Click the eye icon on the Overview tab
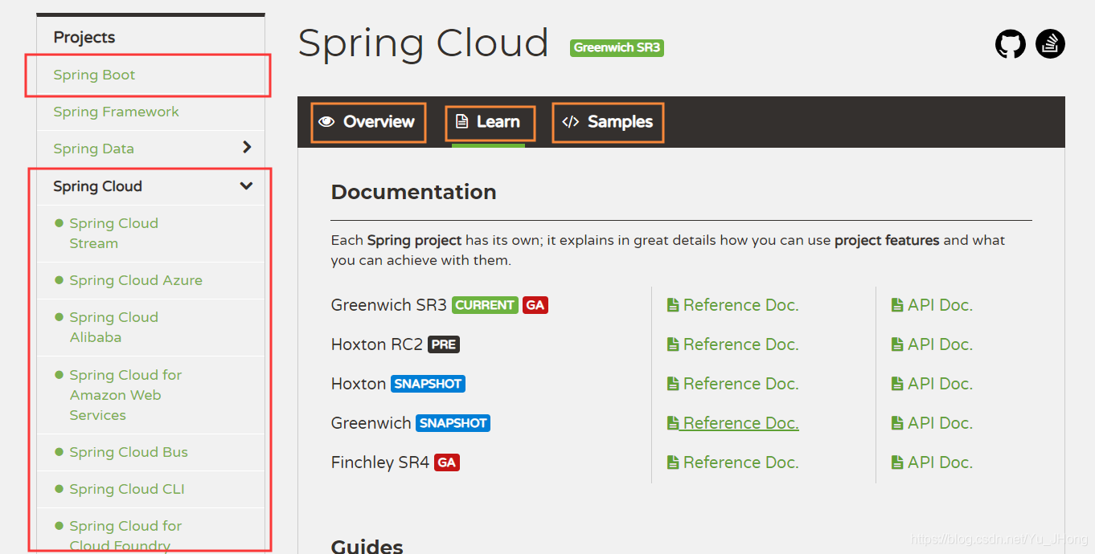This screenshot has height=554, width=1095. point(326,121)
